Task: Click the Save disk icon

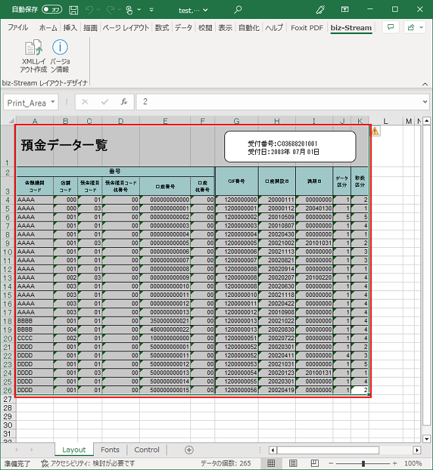Action: [73, 10]
